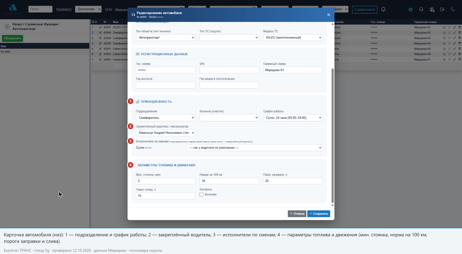462x254 pixels.
Task: Open the Справочники menu
Action: point(364,9)
